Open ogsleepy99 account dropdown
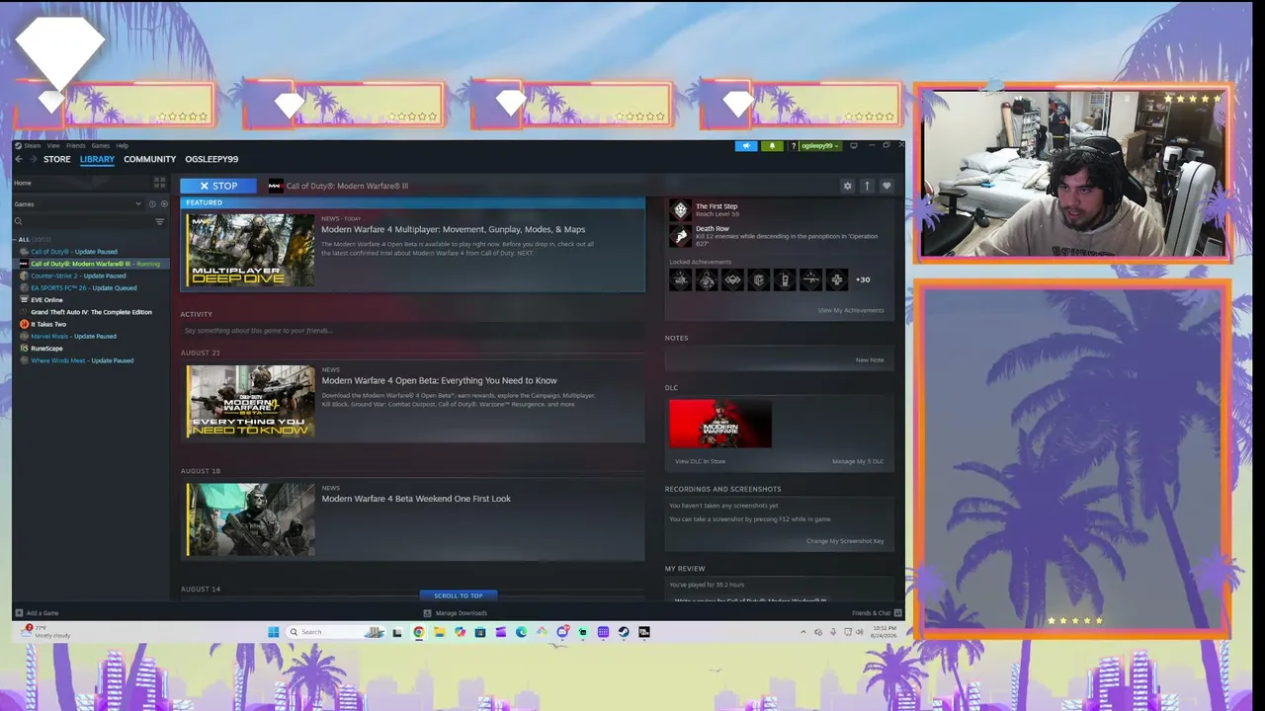1265x711 pixels. [x=820, y=146]
